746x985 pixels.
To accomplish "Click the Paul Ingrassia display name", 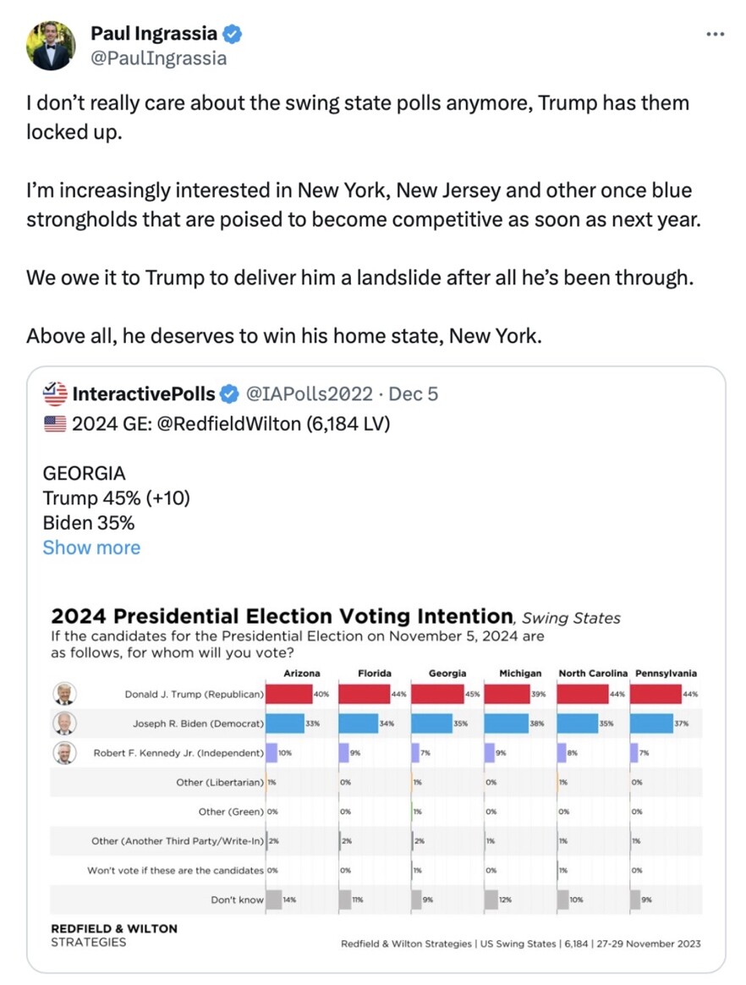I will (154, 33).
